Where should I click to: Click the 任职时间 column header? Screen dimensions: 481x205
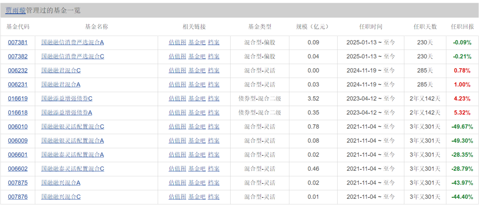[x=371, y=27]
